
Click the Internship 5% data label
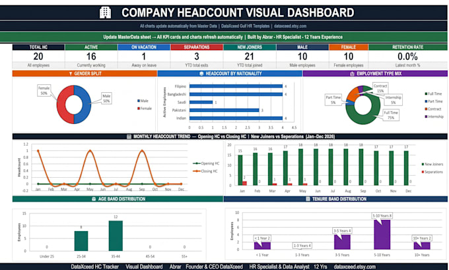393,99
